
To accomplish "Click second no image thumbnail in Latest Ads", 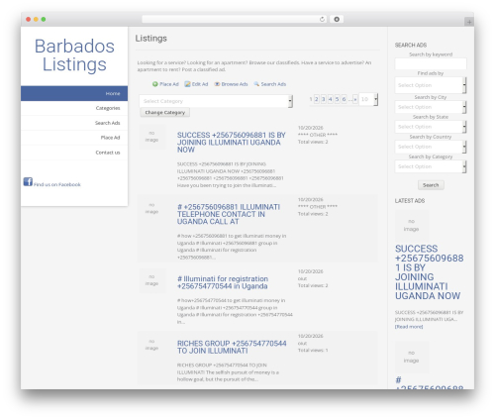I will [x=412, y=357].
